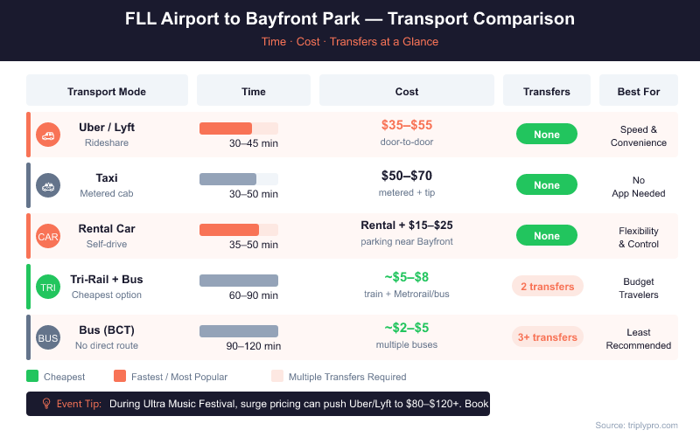The height and width of the screenshot is (437, 700).
Task: Click the 2 transfers badge
Action: tap(547, 287)
